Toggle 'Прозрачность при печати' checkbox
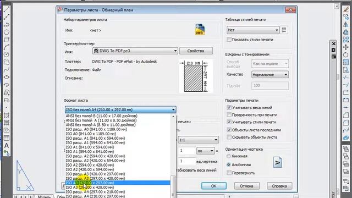 point(229,115)
